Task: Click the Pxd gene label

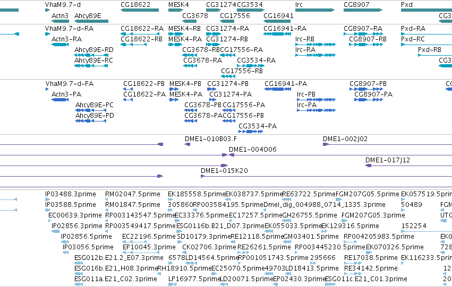Action: (406, 5)
